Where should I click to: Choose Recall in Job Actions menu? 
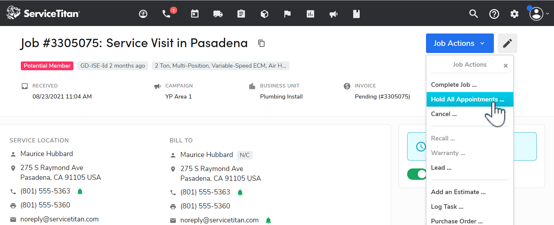[x=470, y=138]
